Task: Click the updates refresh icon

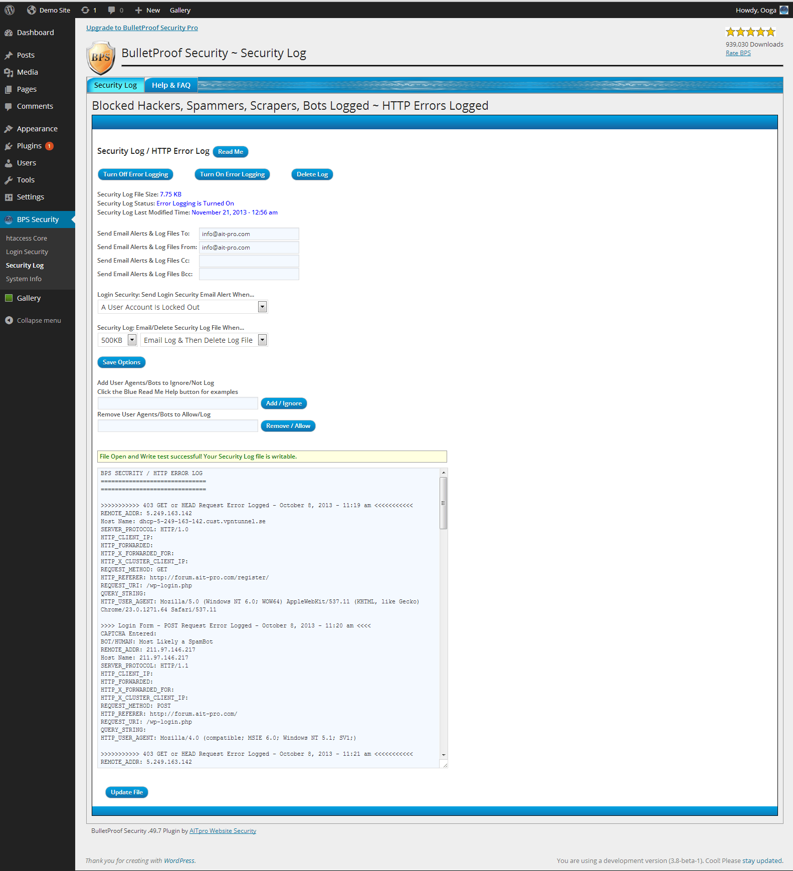Action: coord(85,10)
